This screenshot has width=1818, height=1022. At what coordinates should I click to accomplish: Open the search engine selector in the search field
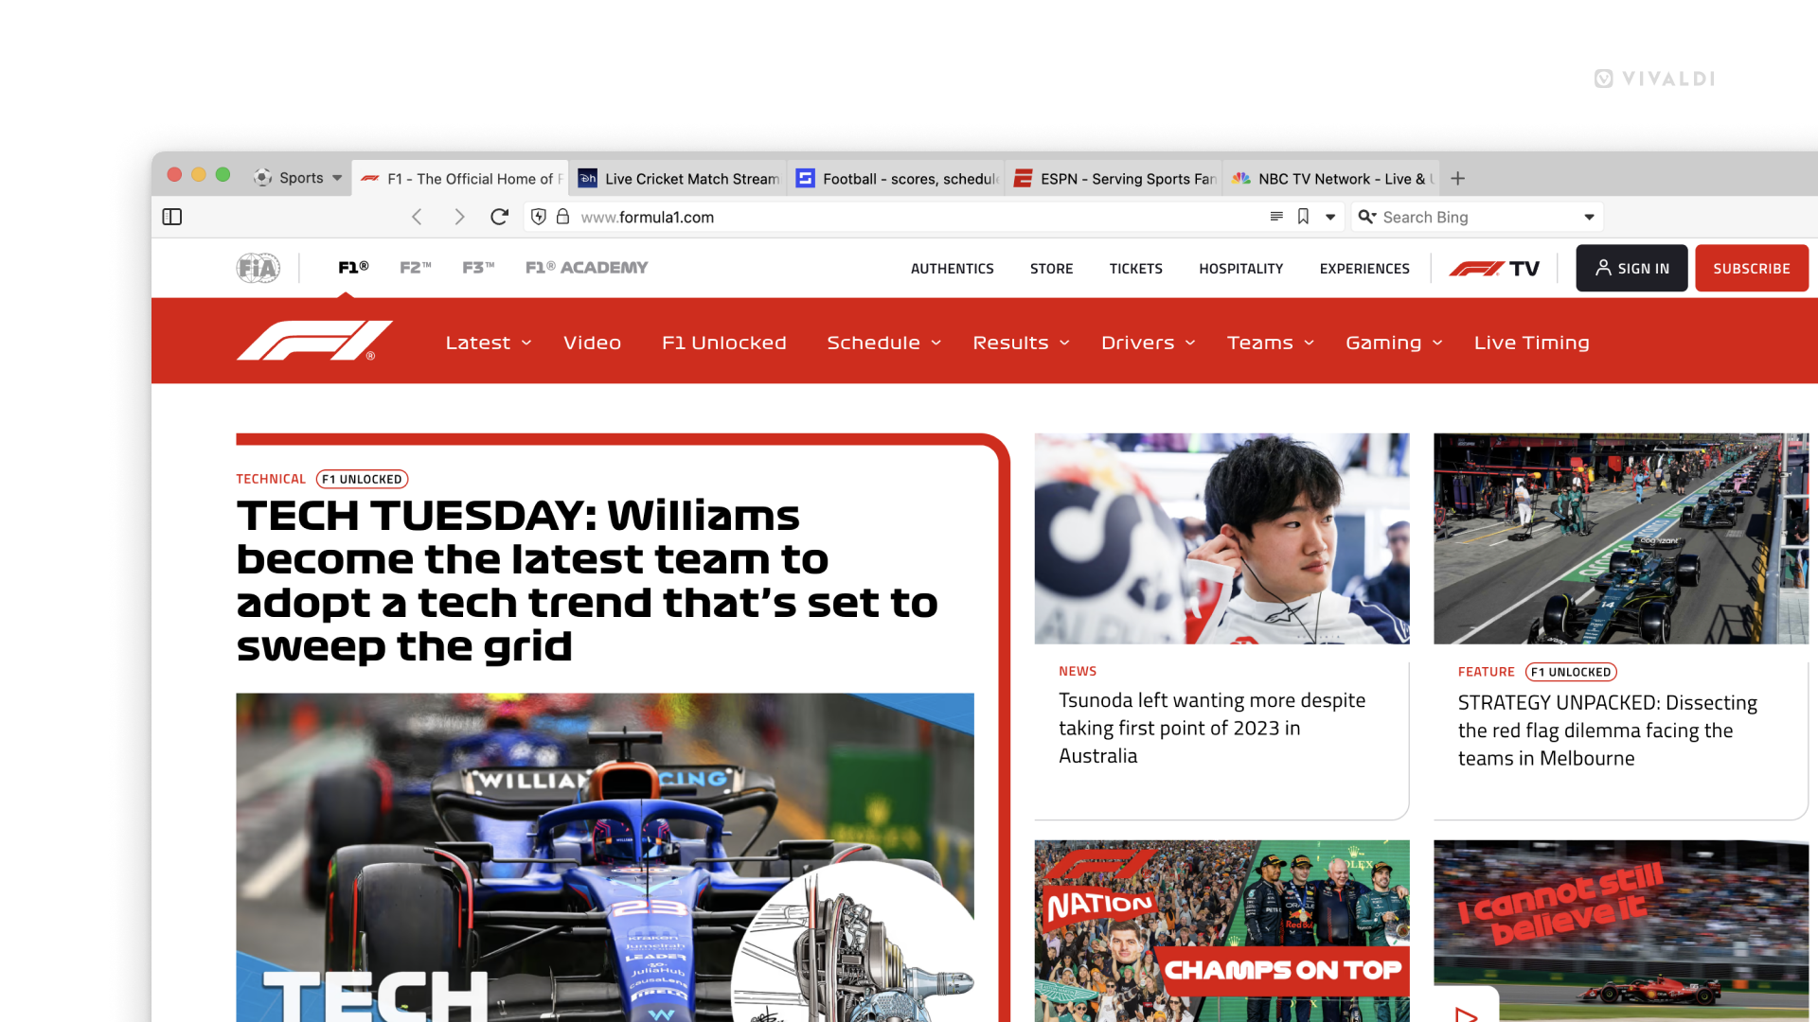pyautogui.click(x=1366, y=217)
